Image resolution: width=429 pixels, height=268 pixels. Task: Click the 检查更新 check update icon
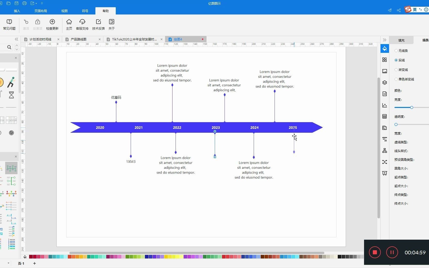[x=52, y=24]
